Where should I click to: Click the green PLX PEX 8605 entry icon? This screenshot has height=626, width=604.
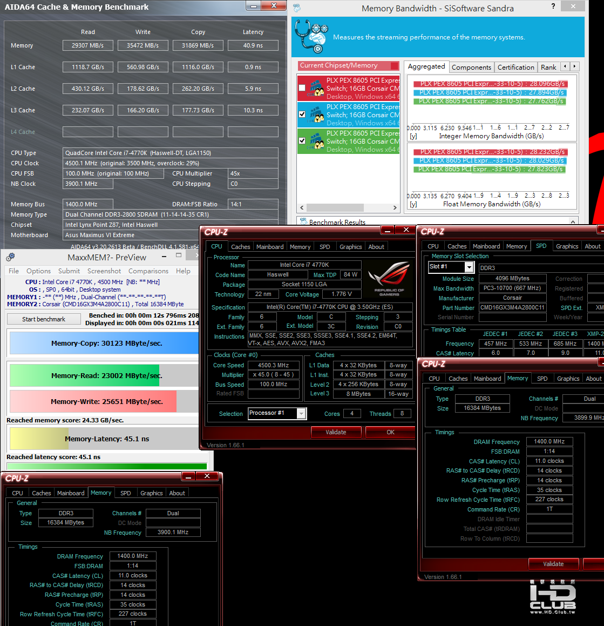[x=316, y=141]
